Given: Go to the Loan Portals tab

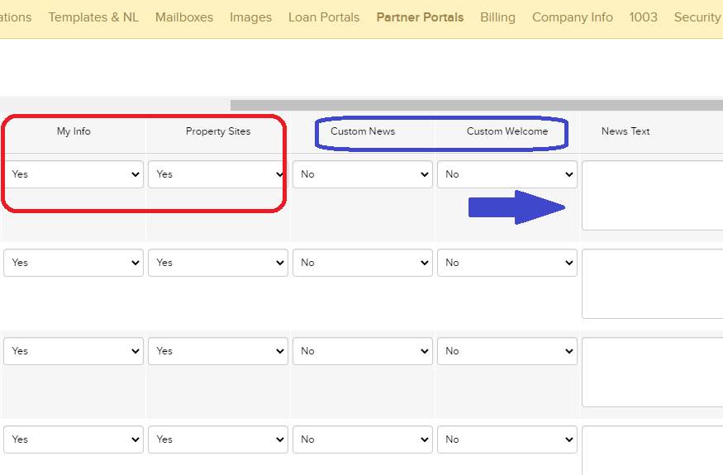Looking at the screenshot, I should pos(324,17).
